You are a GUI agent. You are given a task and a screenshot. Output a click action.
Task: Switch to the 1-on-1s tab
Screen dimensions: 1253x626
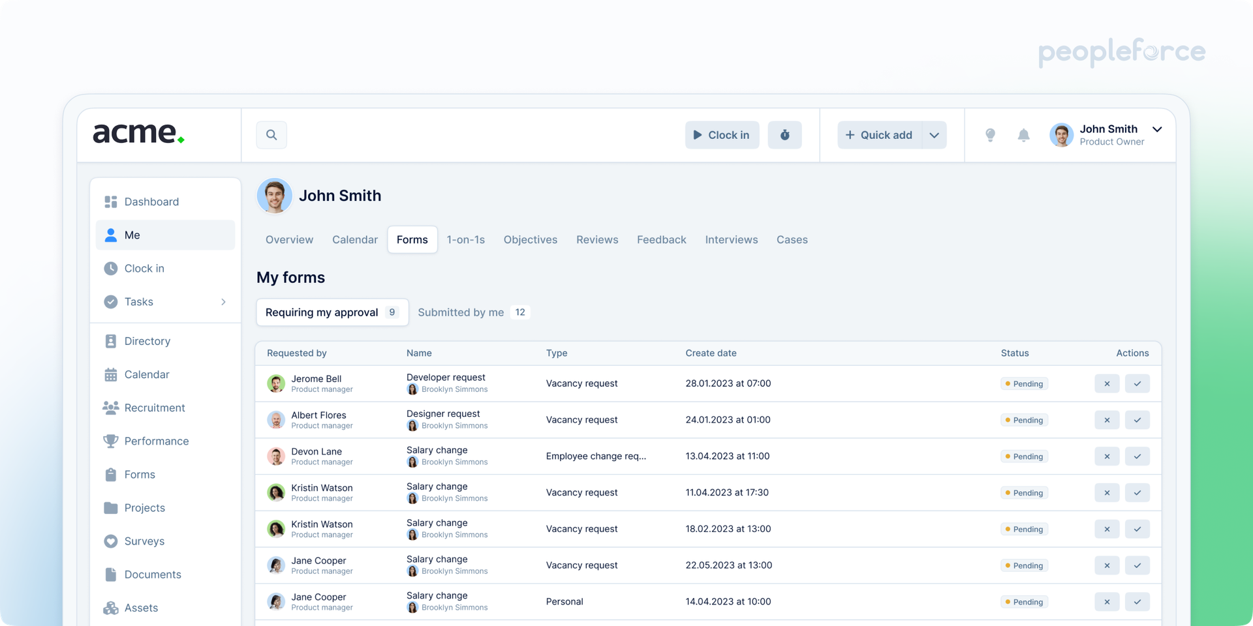(466, 240)
